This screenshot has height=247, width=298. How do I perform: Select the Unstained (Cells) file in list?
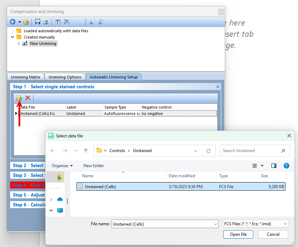pyautogui.click(x=100, y=187)
